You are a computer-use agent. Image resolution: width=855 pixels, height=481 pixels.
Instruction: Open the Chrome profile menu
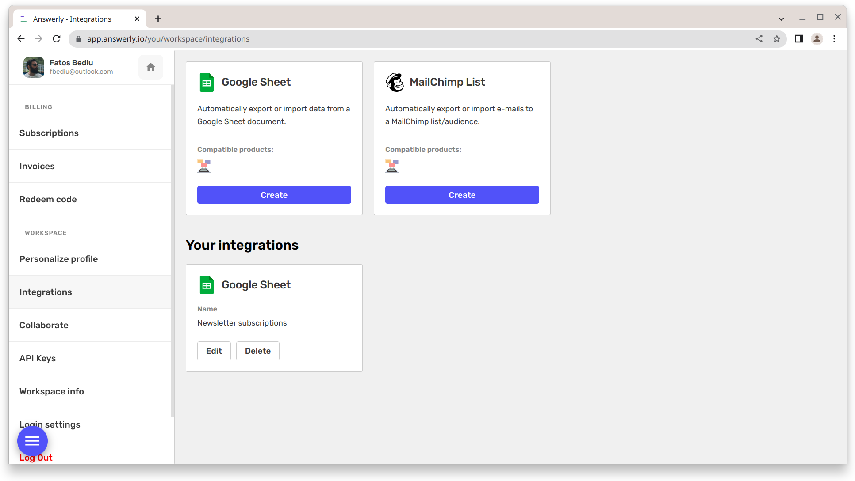[x=817, y=39]
